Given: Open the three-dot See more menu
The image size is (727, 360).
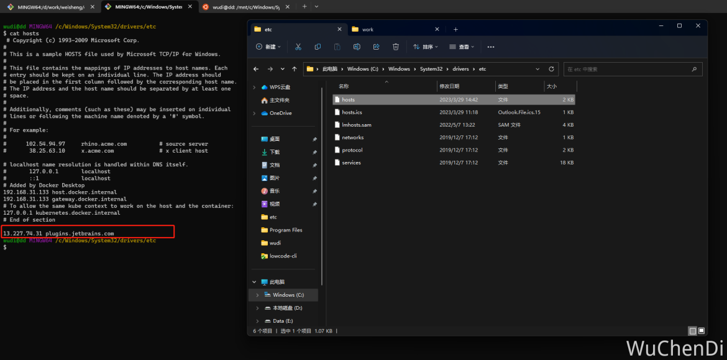Looking at the screenshot, I should point(491,47).
